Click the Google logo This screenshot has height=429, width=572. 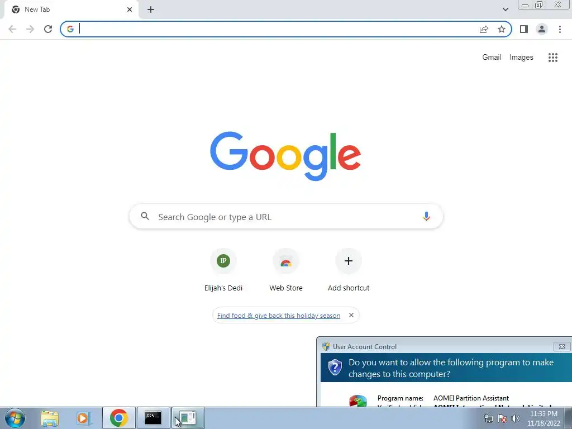click(x=285, y=156)
